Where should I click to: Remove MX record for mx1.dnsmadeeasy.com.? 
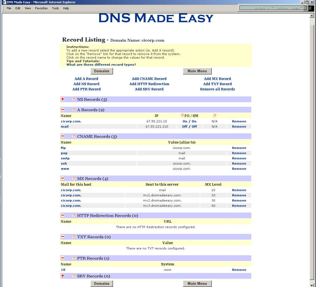(x=239, y=196)
